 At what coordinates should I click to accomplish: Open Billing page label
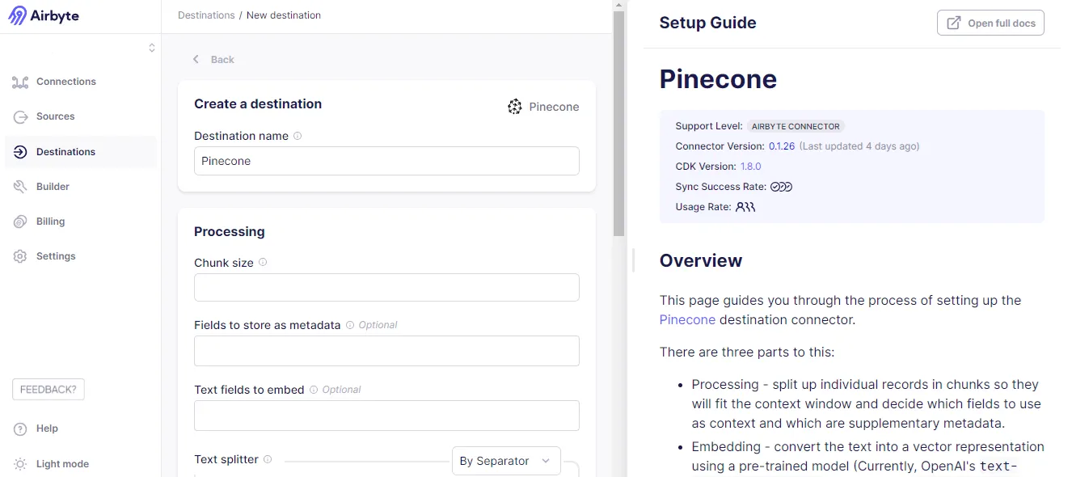[x=50, y=222]
